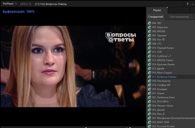
Task: Click the icon beside 023. DOCUBOX
Action: point(149,102)
